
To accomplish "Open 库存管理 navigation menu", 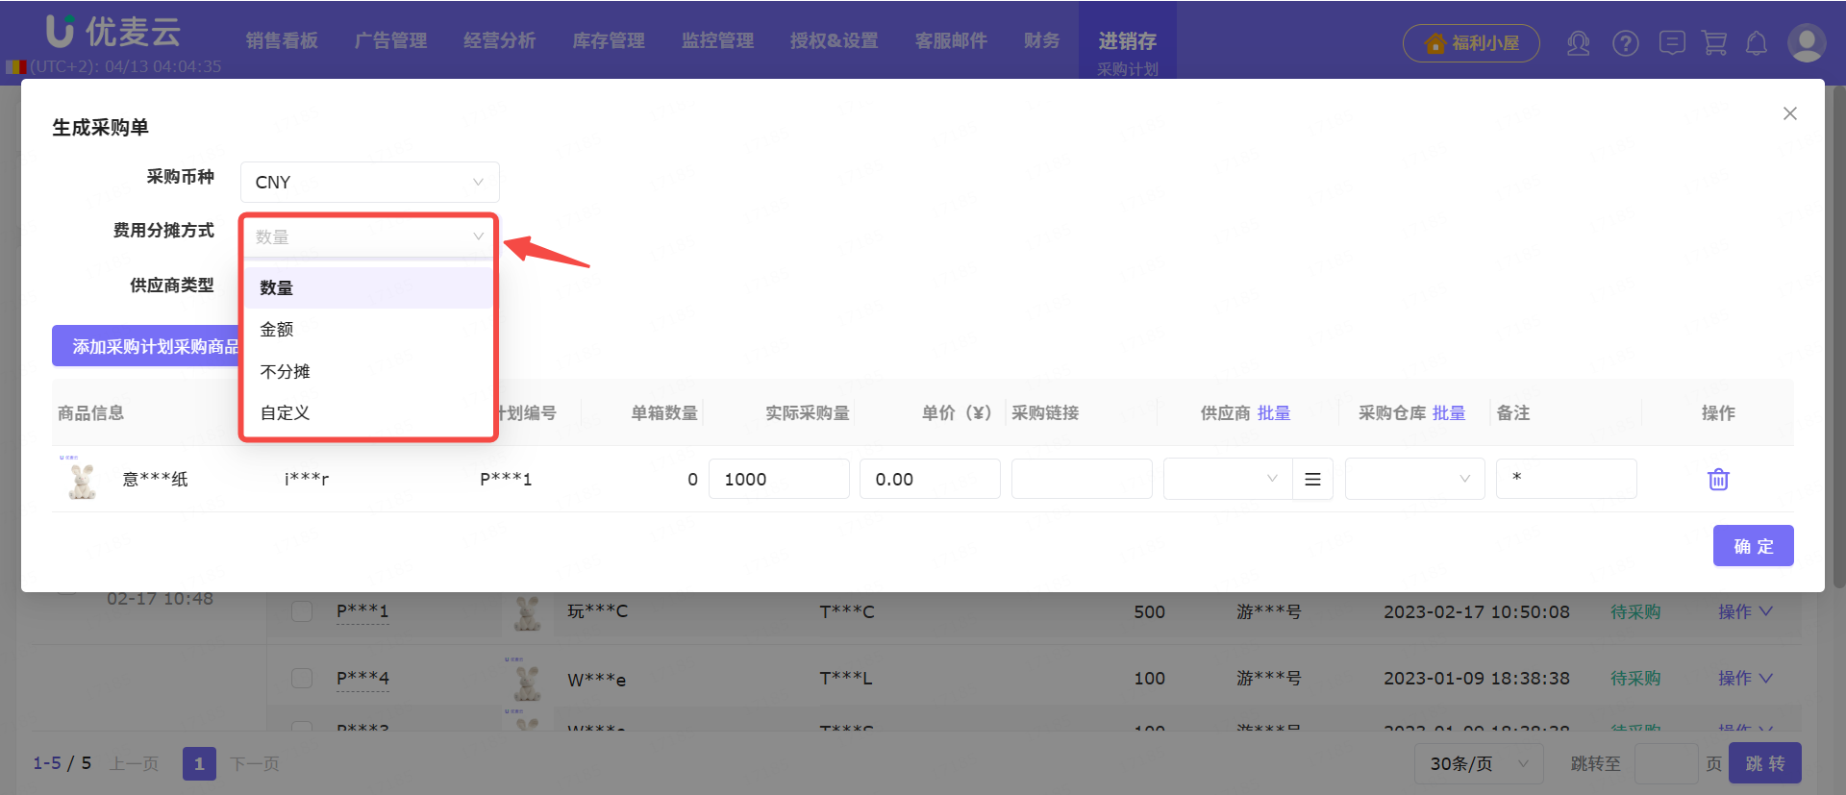I will (x=609, y=40).
